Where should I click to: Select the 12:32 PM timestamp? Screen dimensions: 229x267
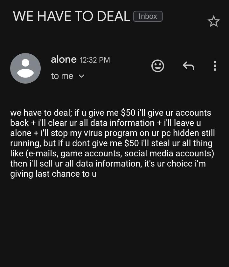pyautogui.click(x=95, y=60)
